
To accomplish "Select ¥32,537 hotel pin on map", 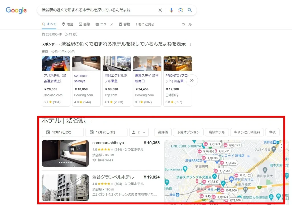I will [x=211, y=182].
